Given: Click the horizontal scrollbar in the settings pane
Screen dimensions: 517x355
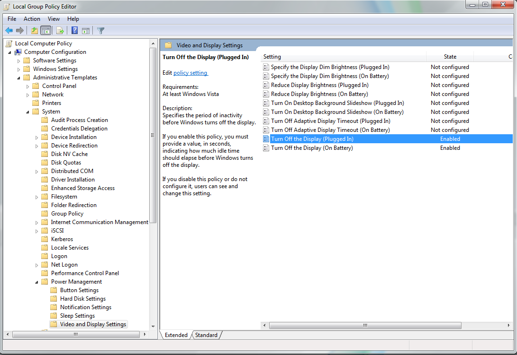Looking at the screenshot, I should point(365,325).
